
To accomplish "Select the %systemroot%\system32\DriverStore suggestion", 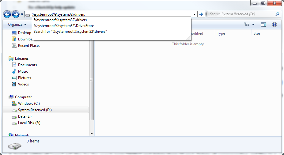I will (x=64, y=26).
